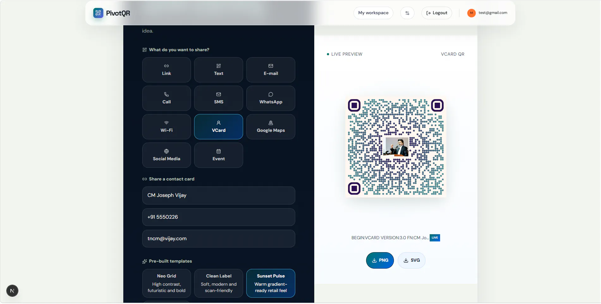Edit the phone number field +91 5550226

219,217
